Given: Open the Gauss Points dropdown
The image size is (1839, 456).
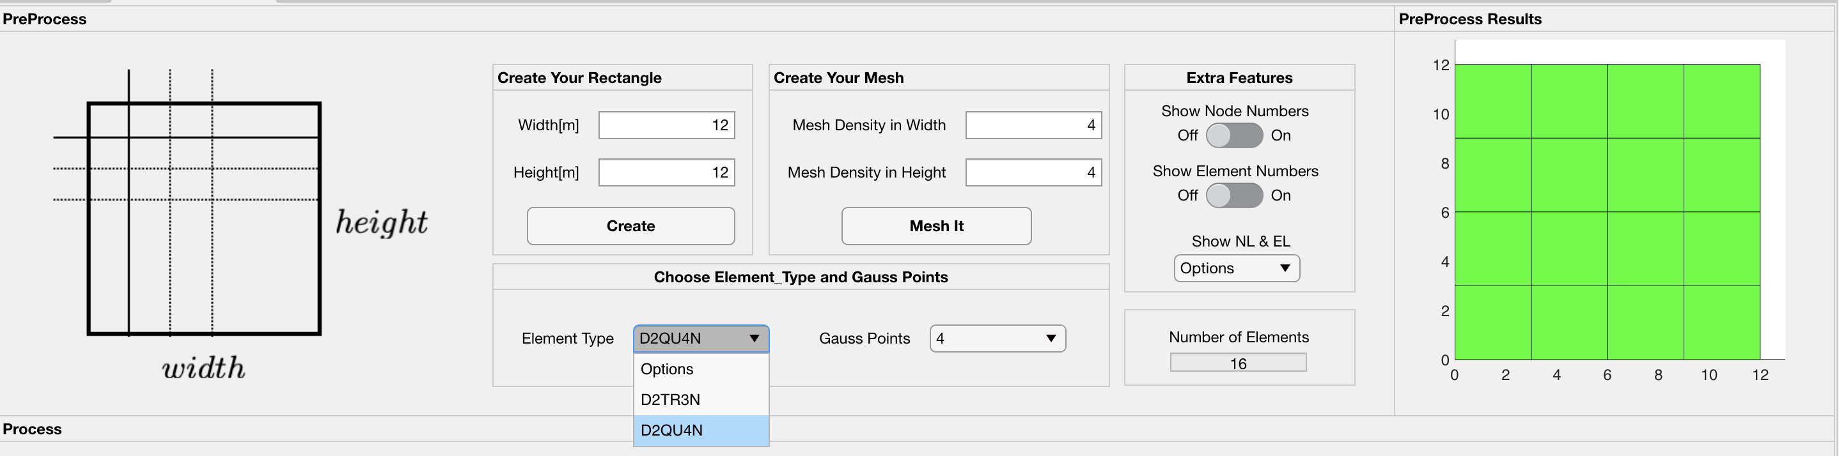Looking at the screenshot, I should pyautogui.click(x=998, y=338).
